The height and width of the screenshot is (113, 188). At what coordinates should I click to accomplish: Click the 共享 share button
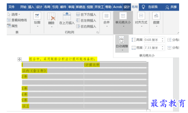[x=171, y=7]
